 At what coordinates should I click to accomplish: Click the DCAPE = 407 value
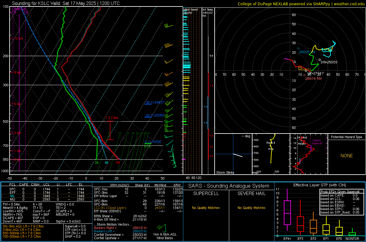(13, 218)
